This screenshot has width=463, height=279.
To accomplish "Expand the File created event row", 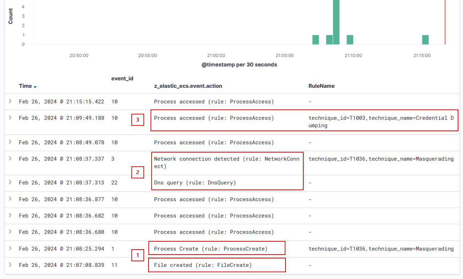I will tap(10, 265).
